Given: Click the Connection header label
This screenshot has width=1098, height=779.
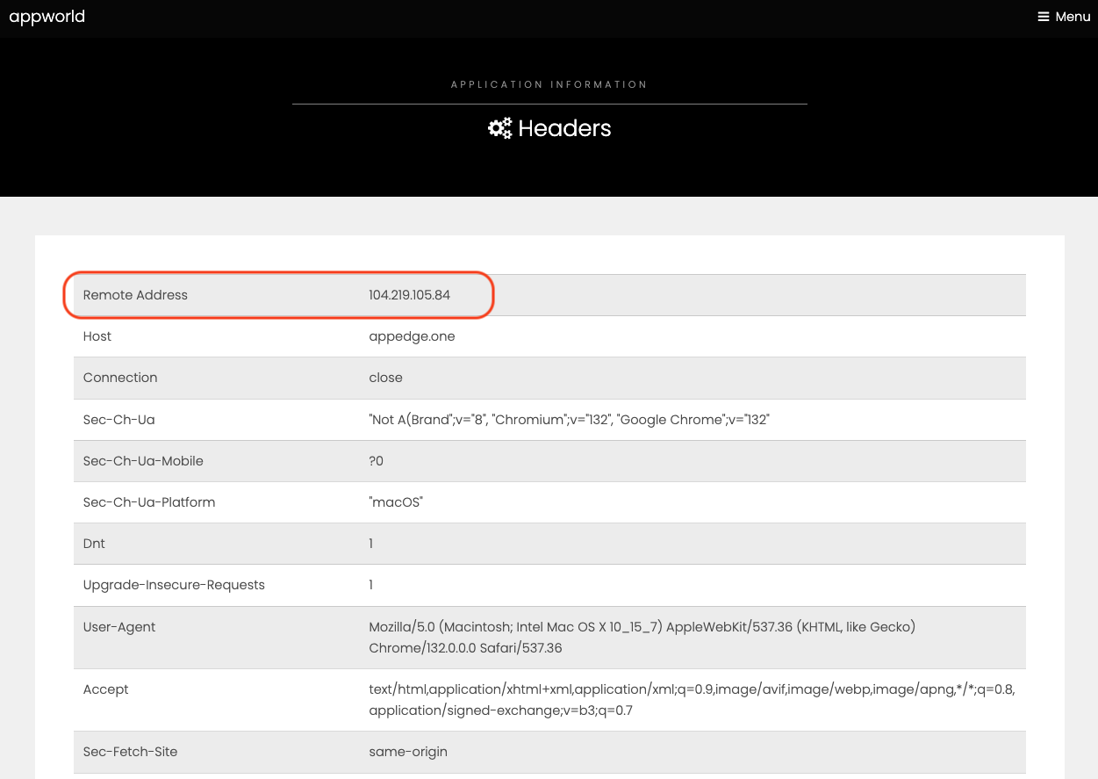Looking at the screenshot, I should (120, 378).
